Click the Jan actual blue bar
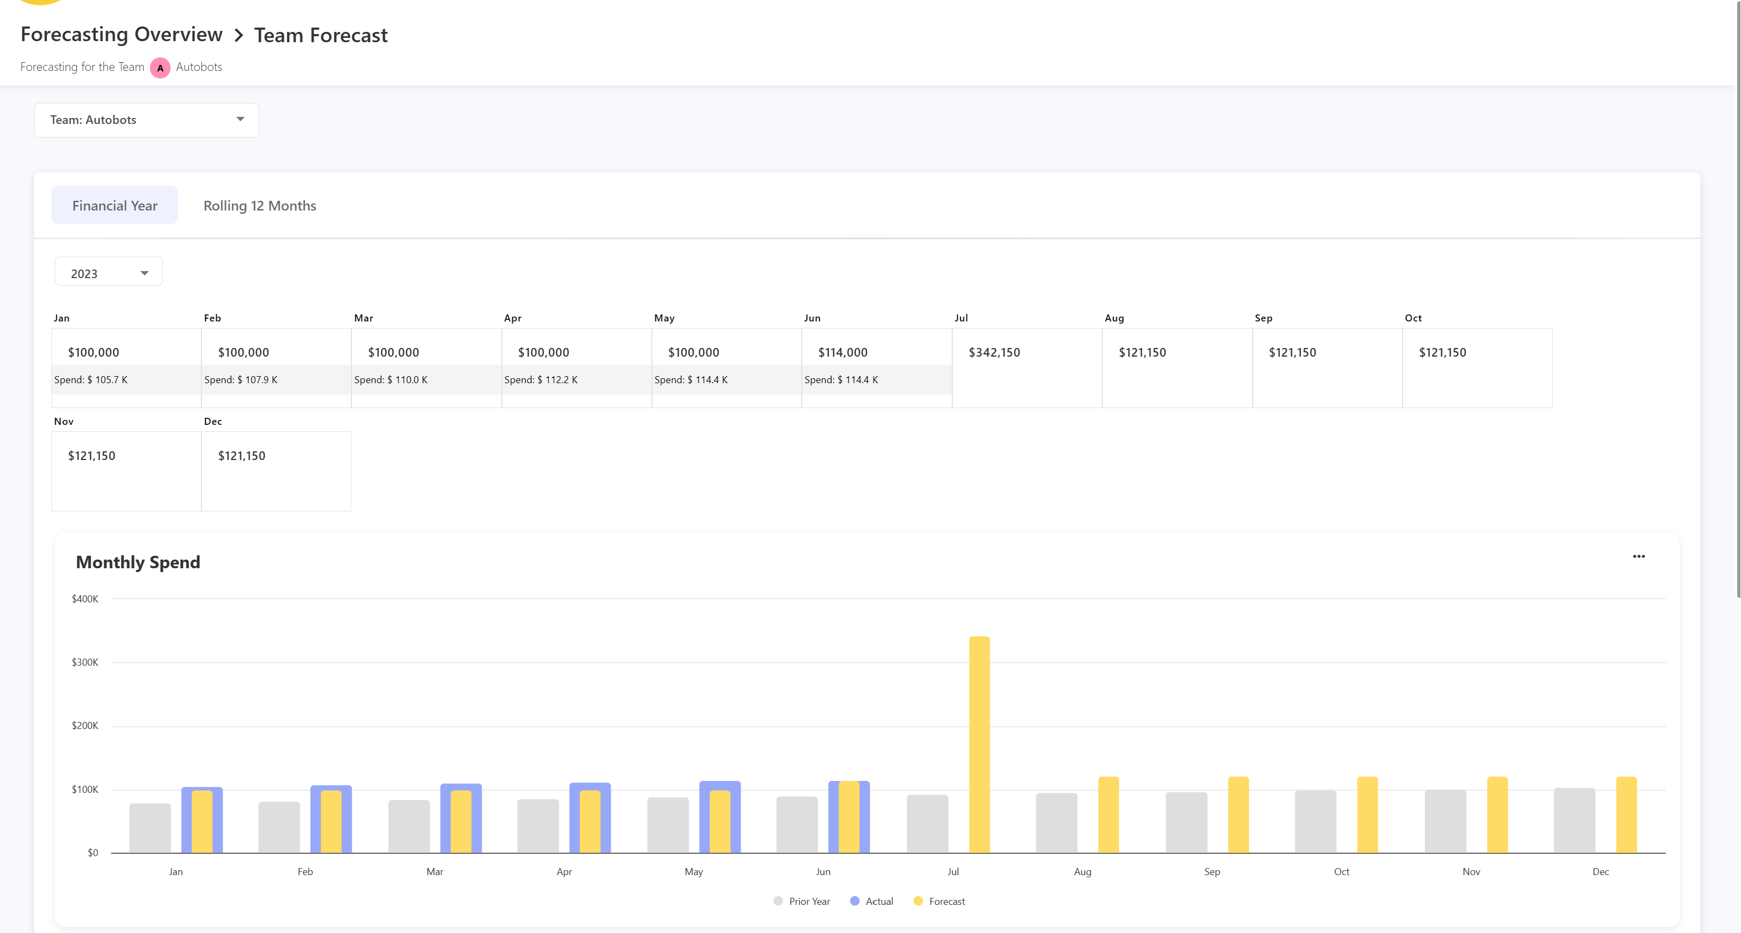This screenshot has width=1741, height=933. coord(186,821)
